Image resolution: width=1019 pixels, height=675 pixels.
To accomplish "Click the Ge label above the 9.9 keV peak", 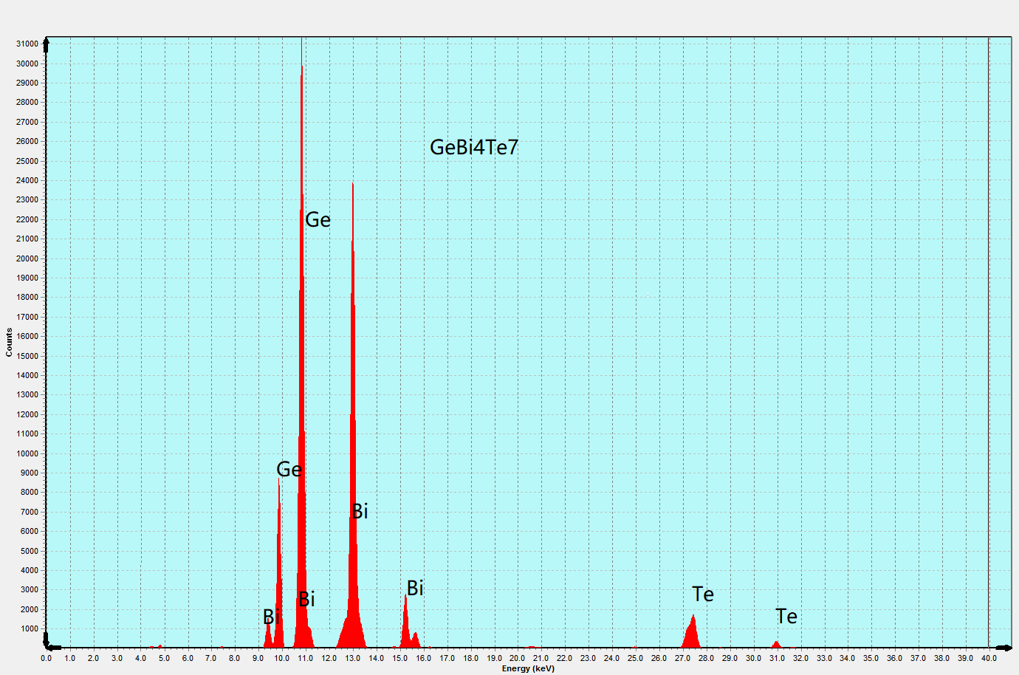I will (289, 470).
